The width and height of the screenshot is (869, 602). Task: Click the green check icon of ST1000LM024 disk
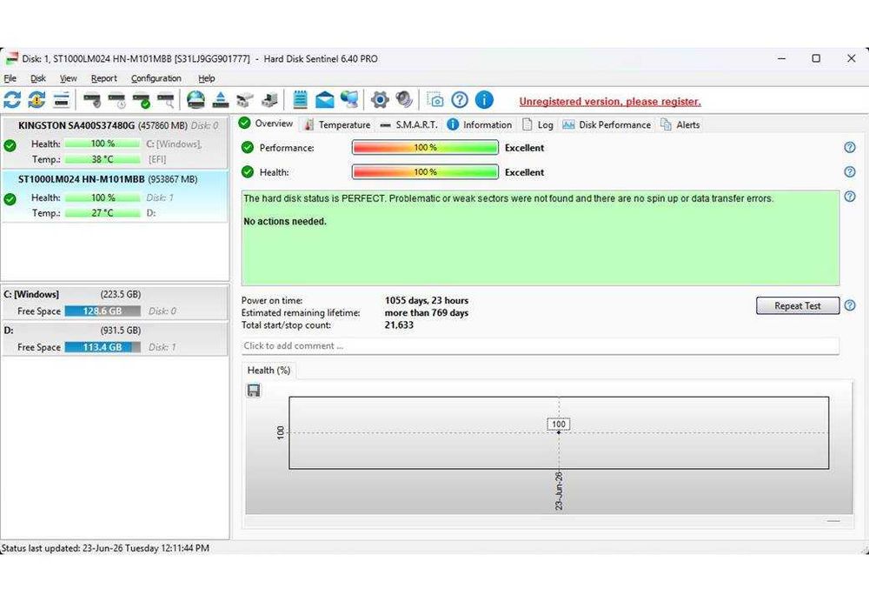coord(10,198)
